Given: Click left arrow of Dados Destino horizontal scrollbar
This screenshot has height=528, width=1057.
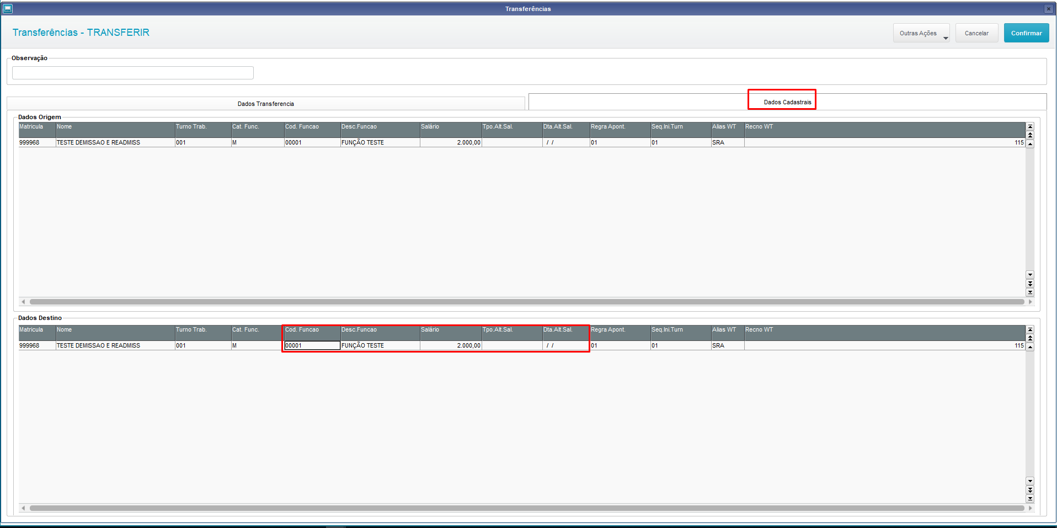Looking at the screenshot, I should [23, 508].
